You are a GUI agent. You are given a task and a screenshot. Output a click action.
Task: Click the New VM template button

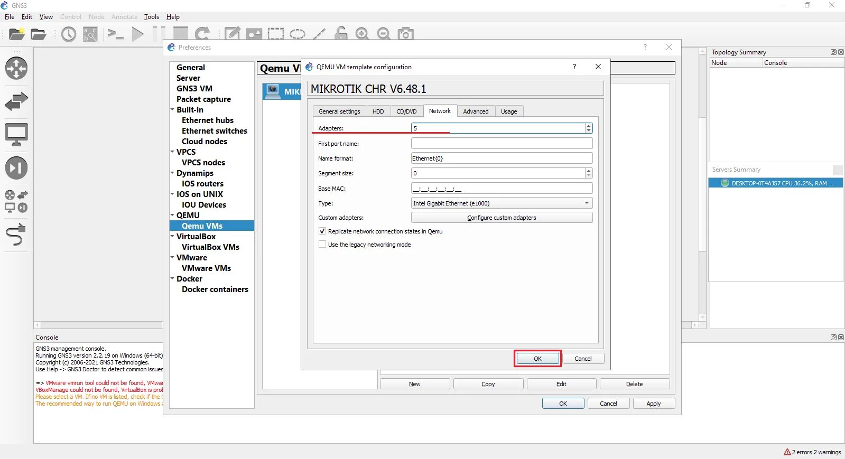pos(415,384)
